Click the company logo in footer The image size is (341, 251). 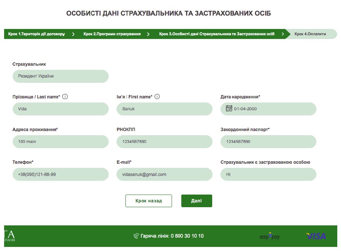tap(10, 236)
